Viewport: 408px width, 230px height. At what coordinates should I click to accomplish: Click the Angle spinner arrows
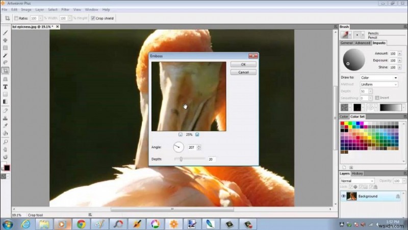(x=199, y=147)
